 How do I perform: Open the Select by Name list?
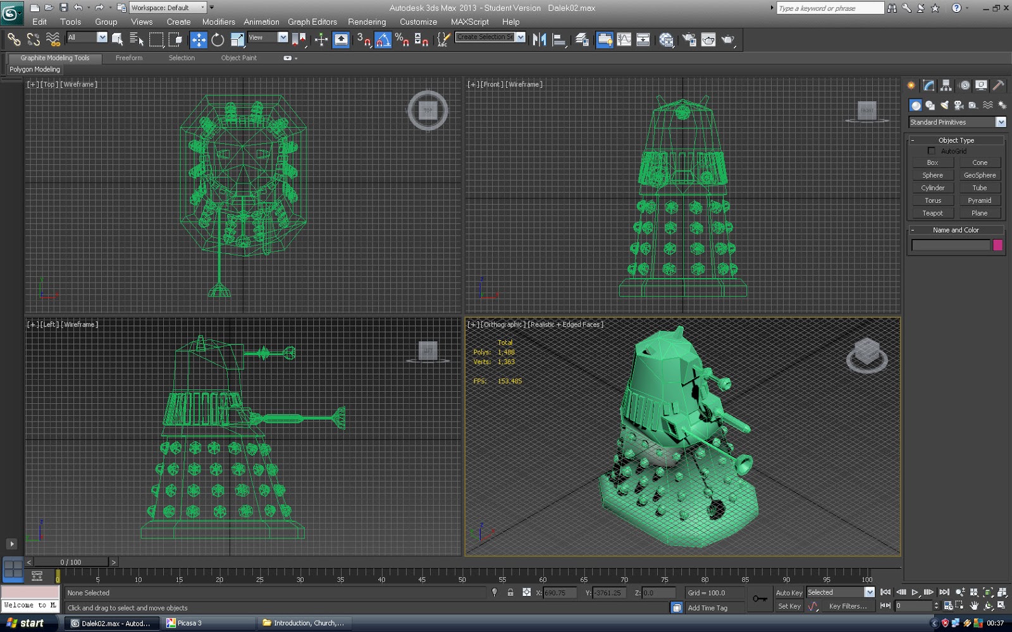coord(137,39)
